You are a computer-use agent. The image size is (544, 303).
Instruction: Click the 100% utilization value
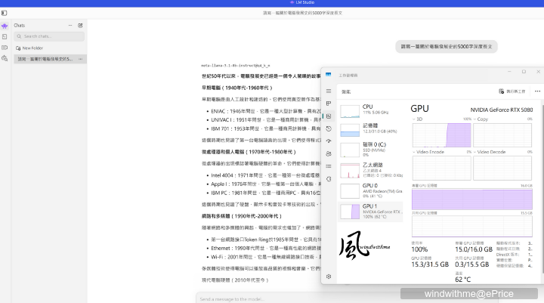pos(419,249)
